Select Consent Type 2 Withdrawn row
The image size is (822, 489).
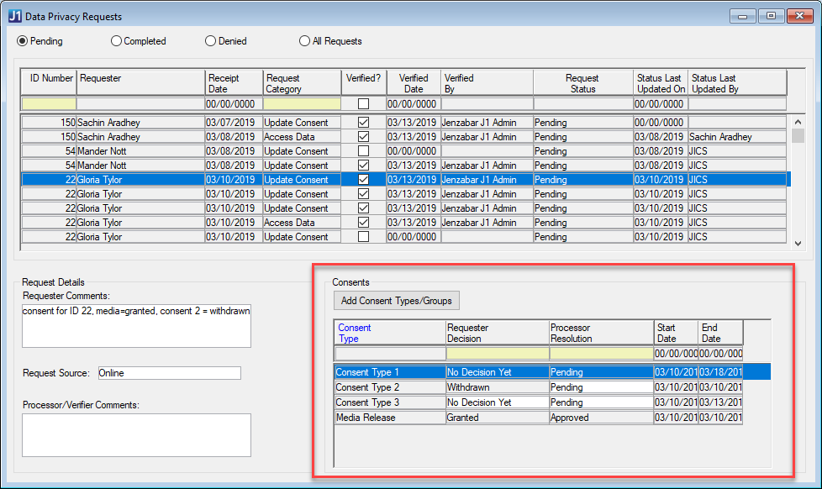(389, 387)
